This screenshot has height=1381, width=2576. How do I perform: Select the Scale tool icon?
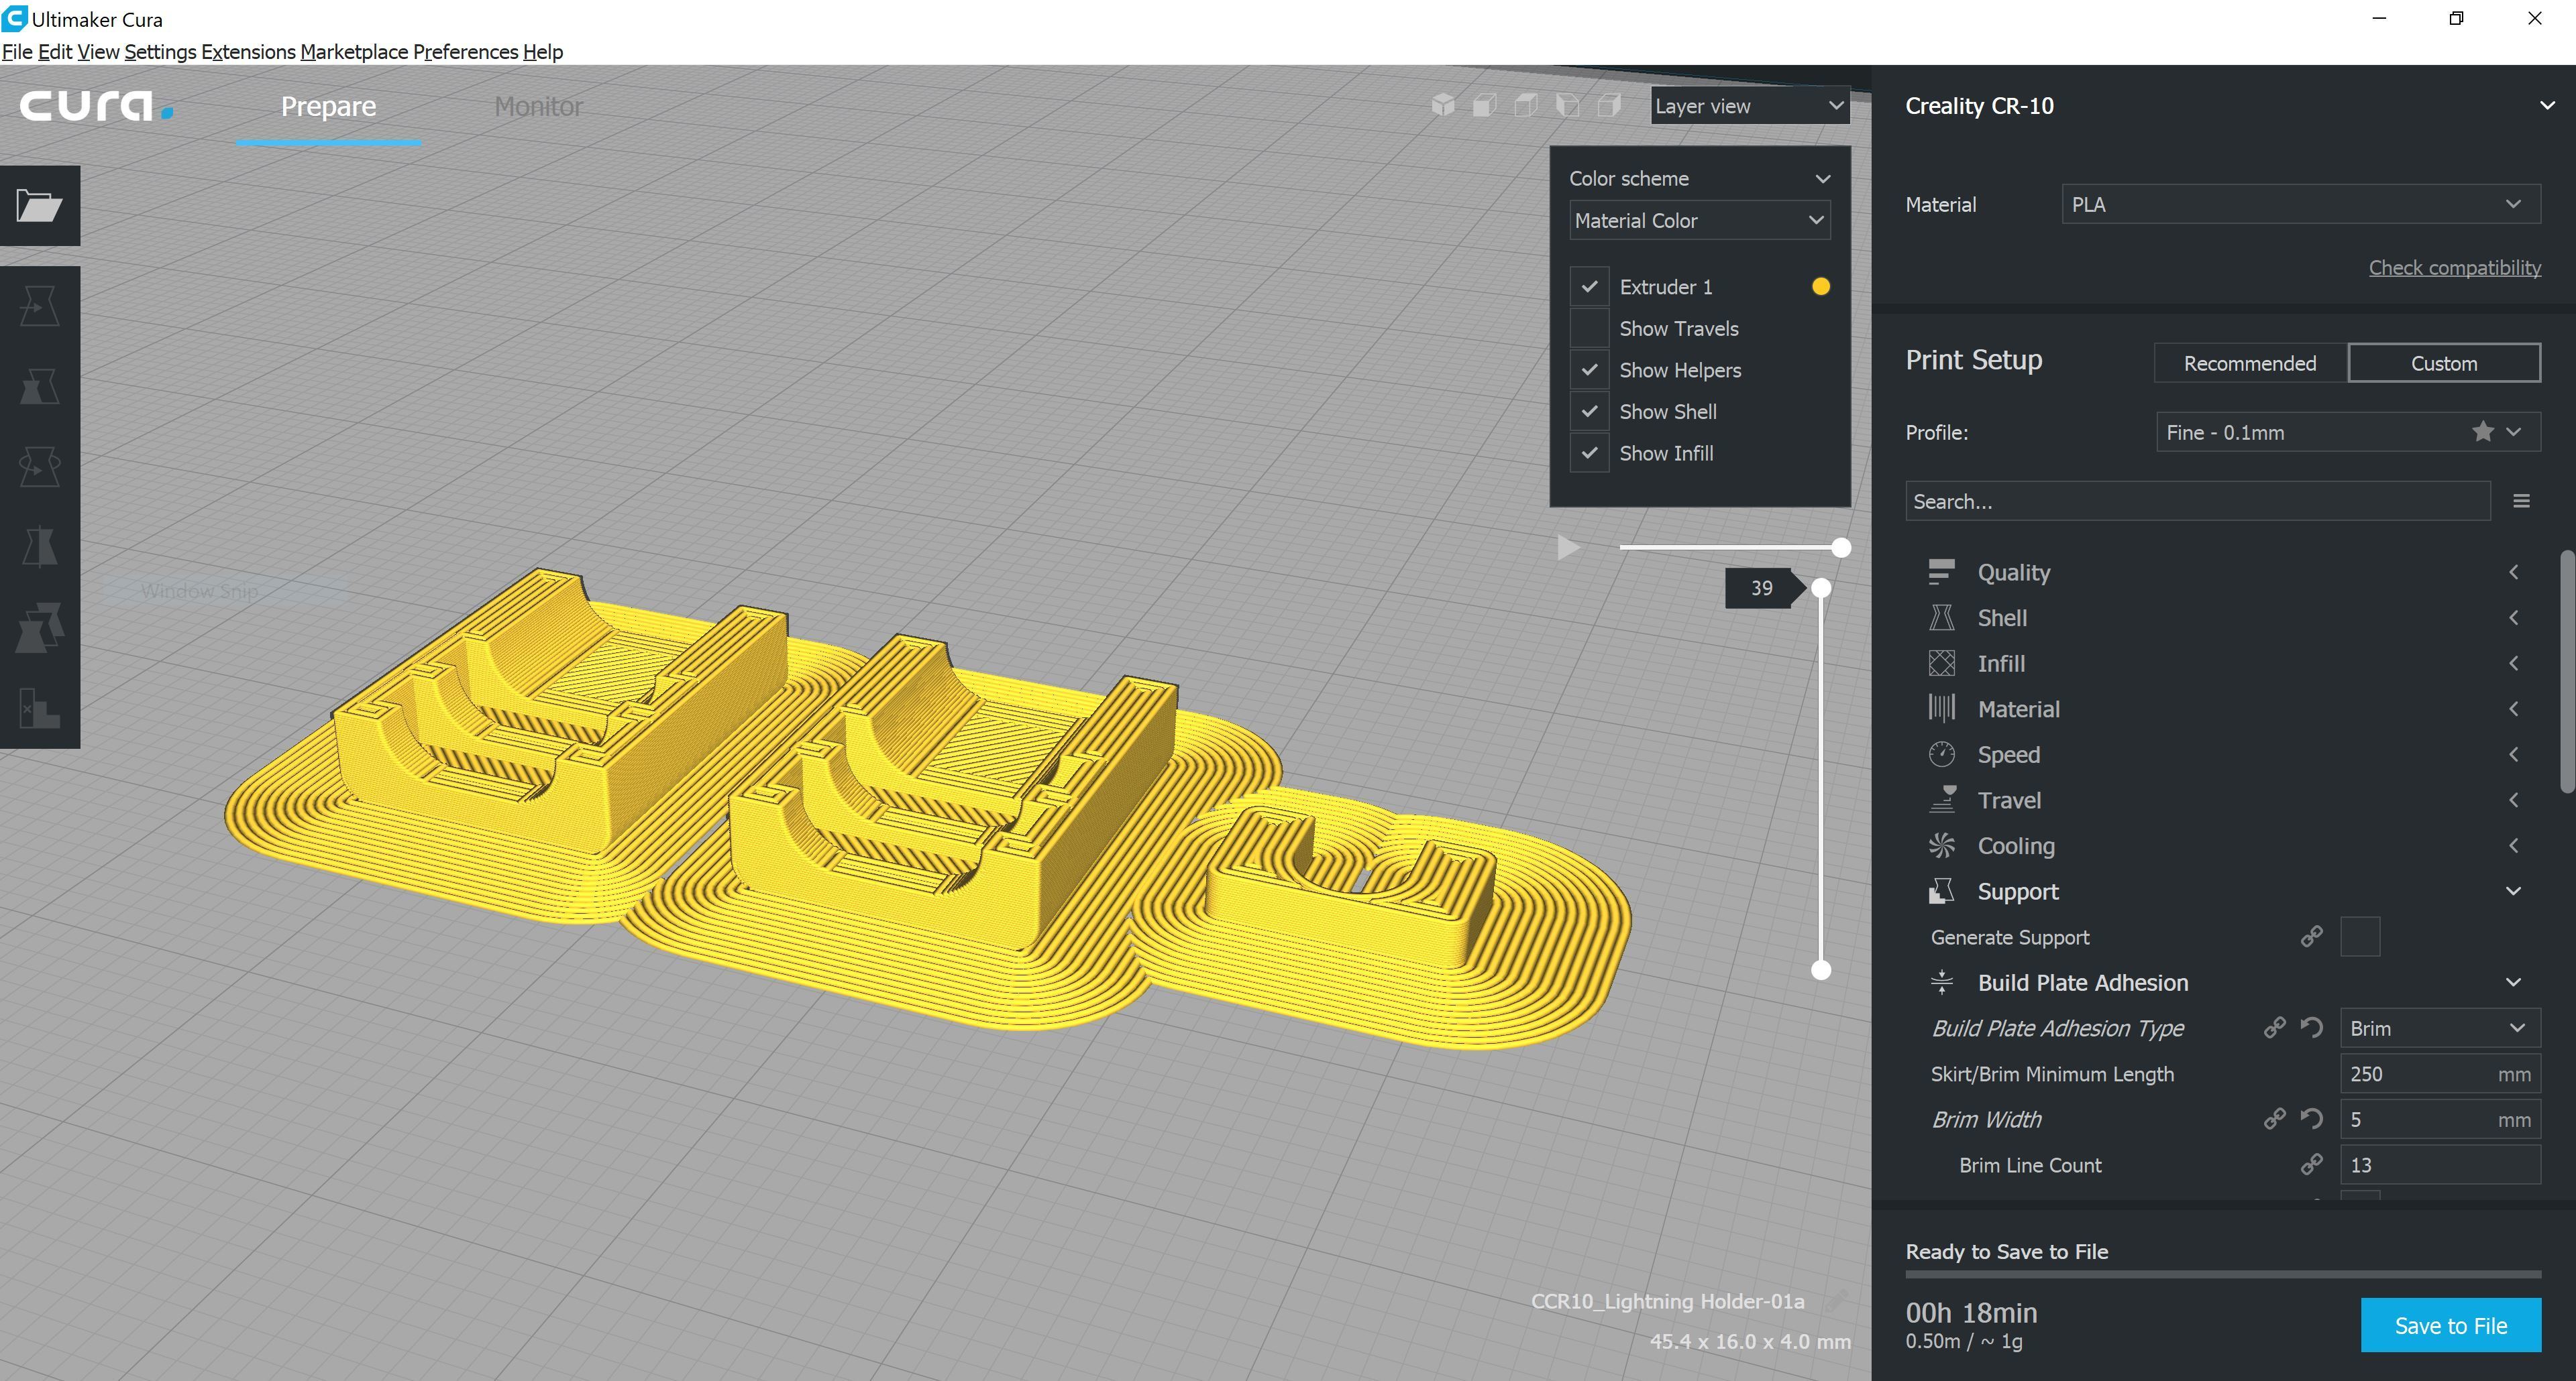coord(39,387)
